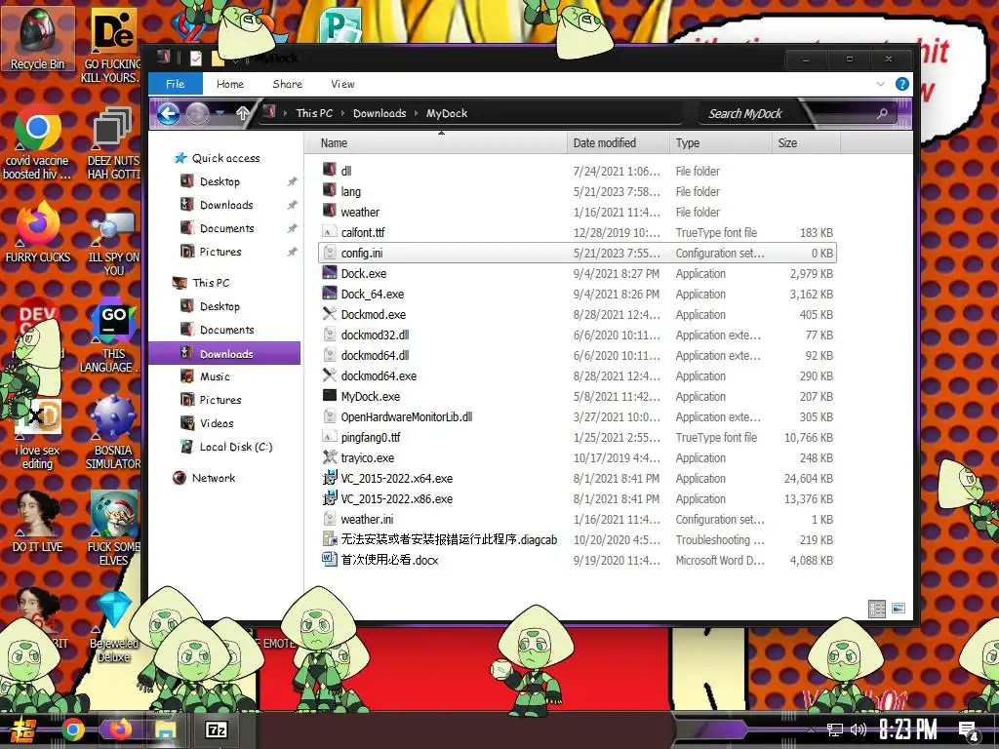Open the Home ribbon tab
Viewport: 999px width, 749px height.
pos(230,84)
